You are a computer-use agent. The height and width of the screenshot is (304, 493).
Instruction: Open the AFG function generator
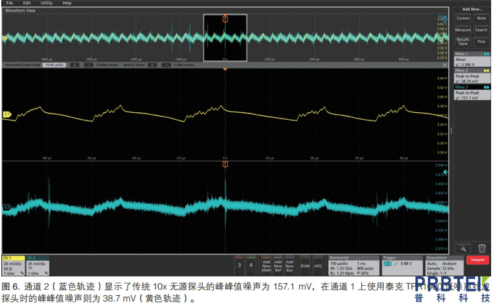point(318,266)
